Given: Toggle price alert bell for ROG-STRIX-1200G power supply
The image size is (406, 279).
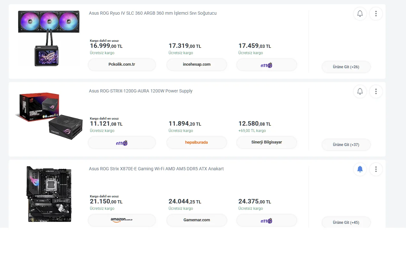Looking at the screenshot, I should pyautogui.click(x=360, y=92).
